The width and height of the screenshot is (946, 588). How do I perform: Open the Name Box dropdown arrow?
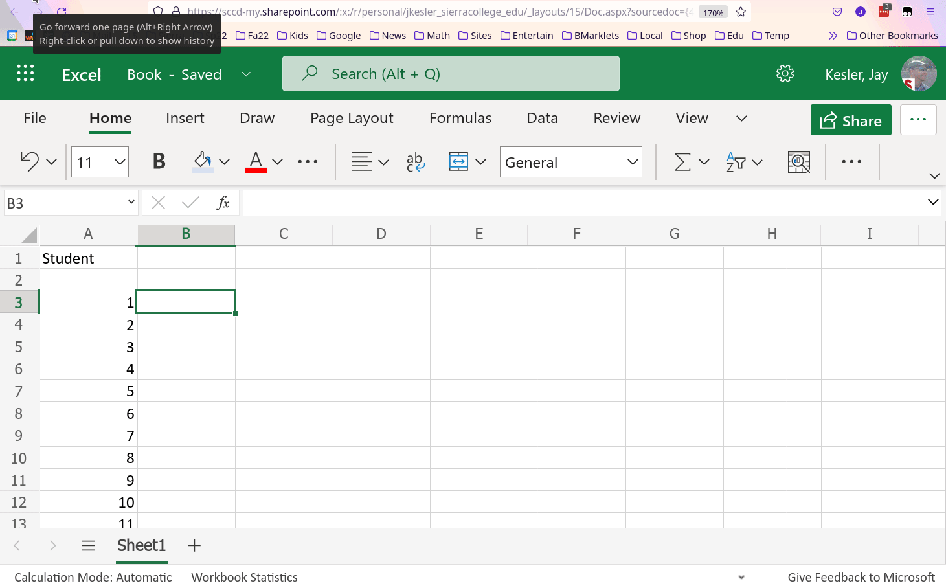coord(131,202)
